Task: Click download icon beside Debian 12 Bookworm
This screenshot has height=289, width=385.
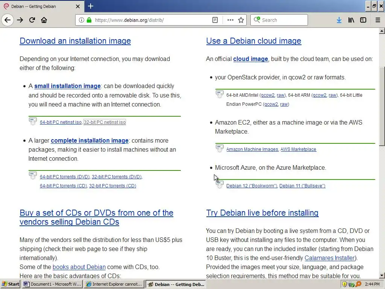Action: tap(220, 184)
